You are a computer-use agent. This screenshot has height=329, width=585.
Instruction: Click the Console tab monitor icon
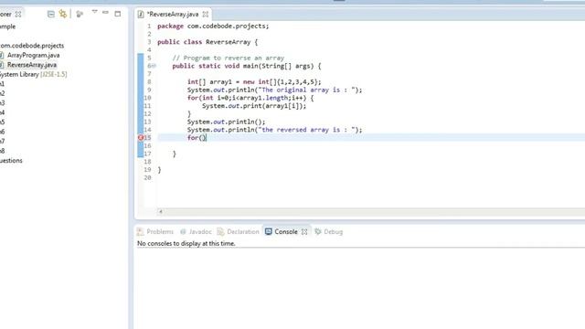pyautogui.click(x=269, y=231)
